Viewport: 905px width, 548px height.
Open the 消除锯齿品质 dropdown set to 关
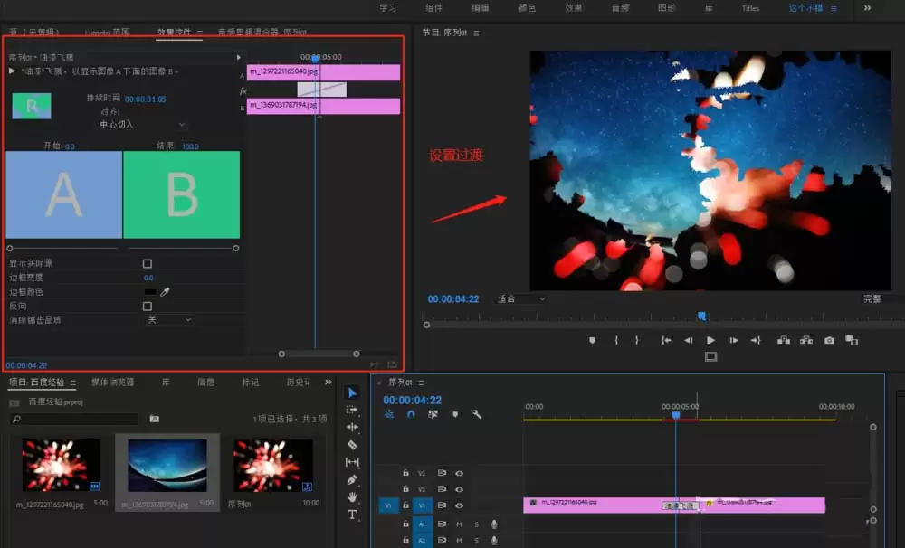pyautogui.click(x=168, y=320)
